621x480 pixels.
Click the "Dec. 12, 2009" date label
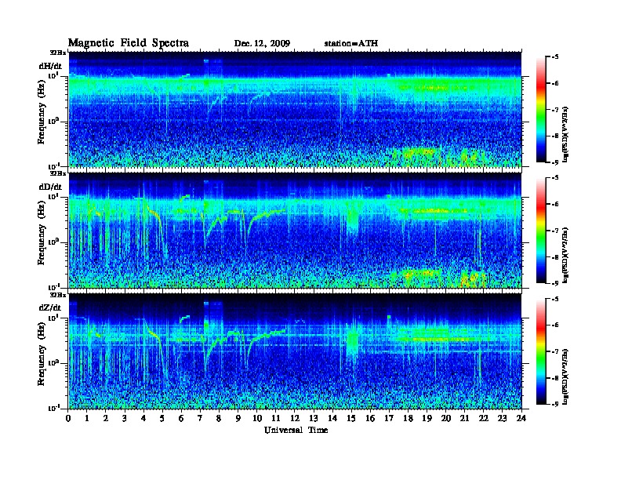(262, 44)
